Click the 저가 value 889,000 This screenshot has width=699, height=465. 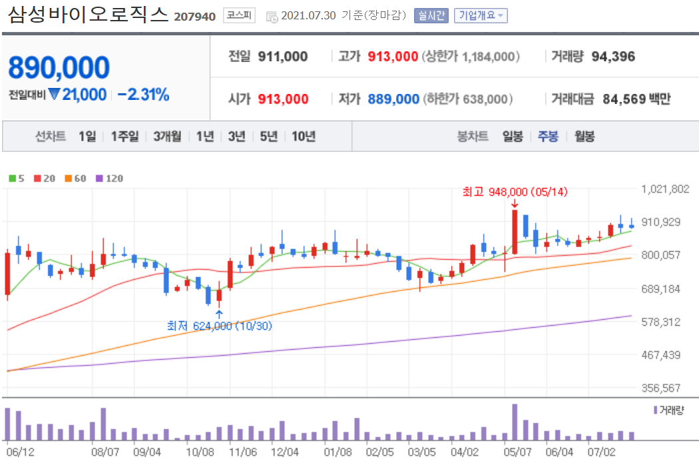tap(393, 99)
